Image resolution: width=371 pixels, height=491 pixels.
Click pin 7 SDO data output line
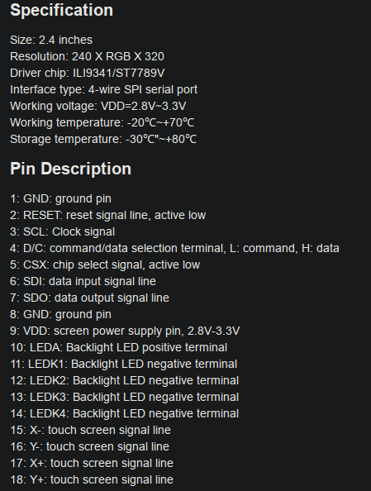(x=89, y=298)
